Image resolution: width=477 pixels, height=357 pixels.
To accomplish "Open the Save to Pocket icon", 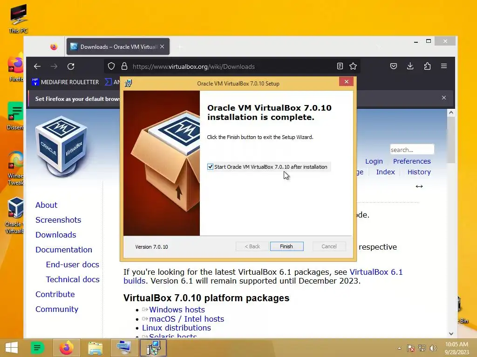I will [x=393, y=66].
